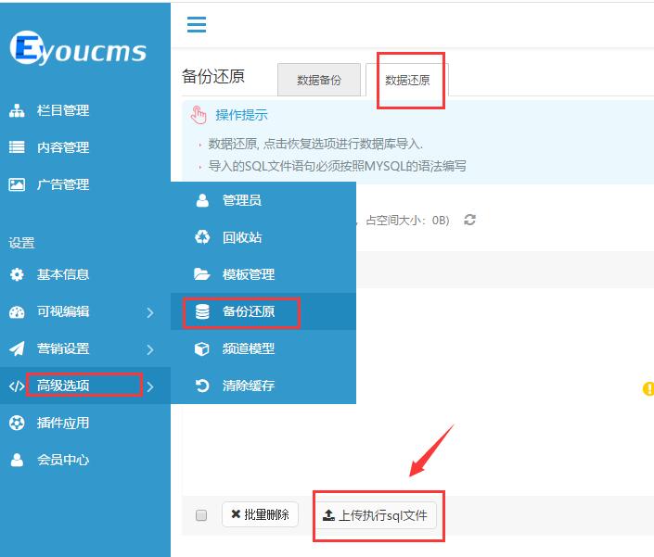Choose 清除缓存 from the submenu
Screen dimensions: 654x557
(x=263, y=386)
